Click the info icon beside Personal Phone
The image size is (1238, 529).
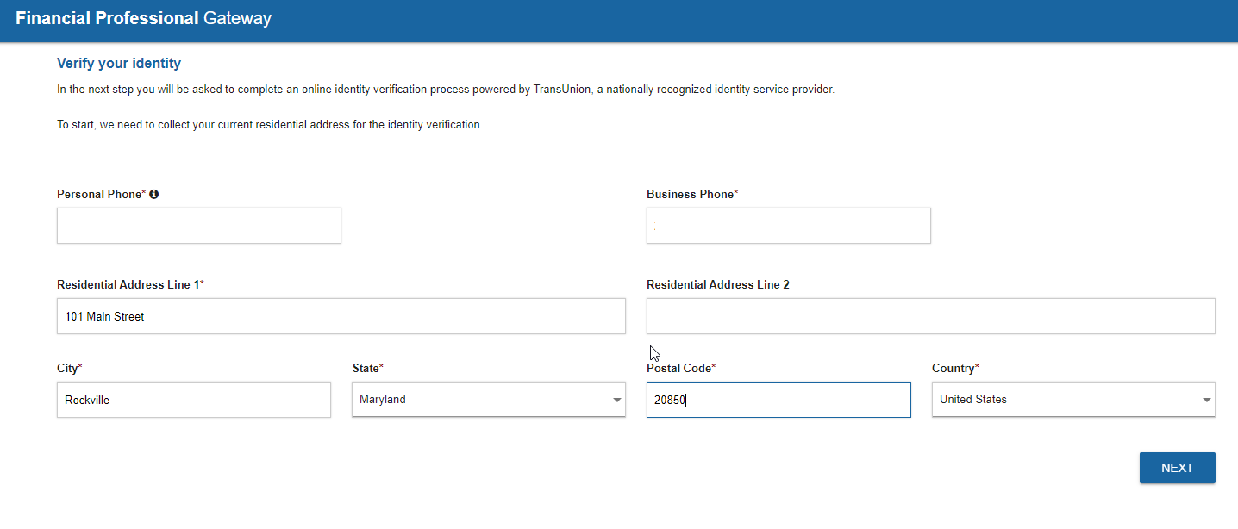(x=154, y=195)
